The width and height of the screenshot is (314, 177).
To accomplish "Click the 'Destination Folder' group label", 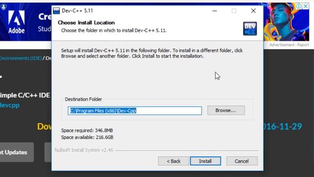I will tap(83, 99).
